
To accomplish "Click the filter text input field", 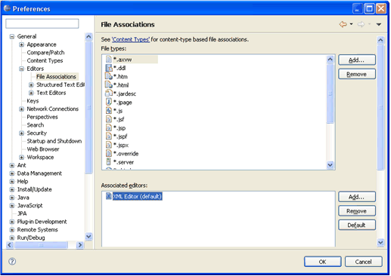I will tap(42, 23).
